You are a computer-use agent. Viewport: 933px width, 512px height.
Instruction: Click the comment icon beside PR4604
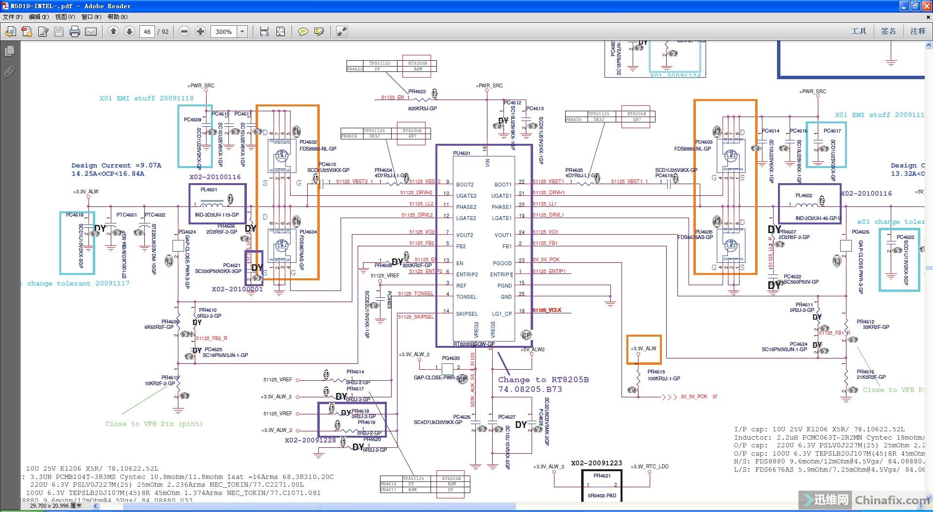(406, 178)
